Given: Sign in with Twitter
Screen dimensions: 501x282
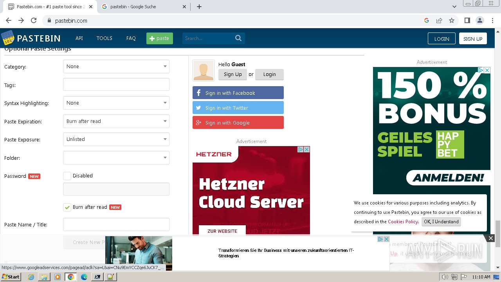Looking at the screenshot, I should (x=238, y=108).
